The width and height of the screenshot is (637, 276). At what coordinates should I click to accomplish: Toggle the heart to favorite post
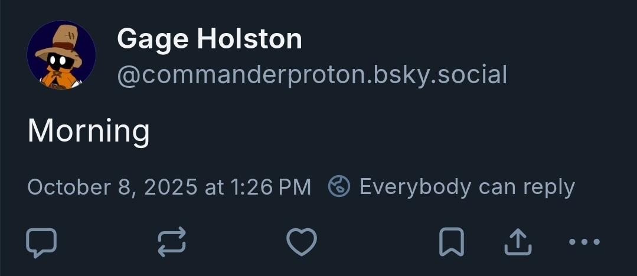tap(302, 242)
